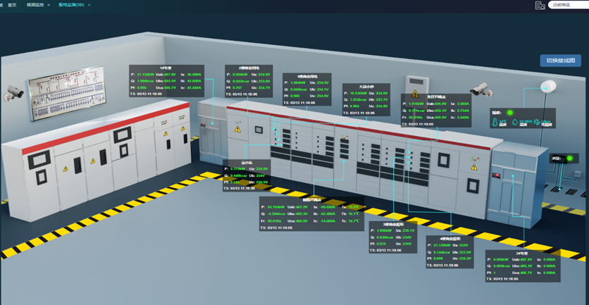589x305 pixels.
Task: Close the 配电监测(3D) tab
Action: [89, 4]
